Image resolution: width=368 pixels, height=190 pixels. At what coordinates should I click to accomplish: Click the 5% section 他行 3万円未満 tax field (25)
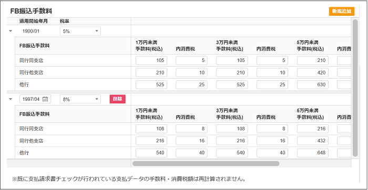click(x=272, y=85)
